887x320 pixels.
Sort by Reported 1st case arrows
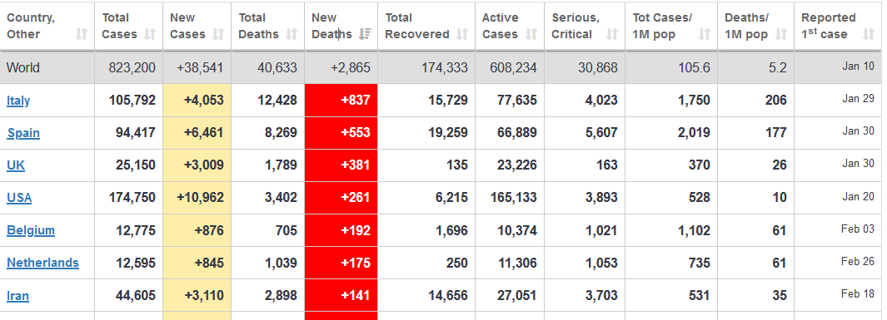(869, 34)
